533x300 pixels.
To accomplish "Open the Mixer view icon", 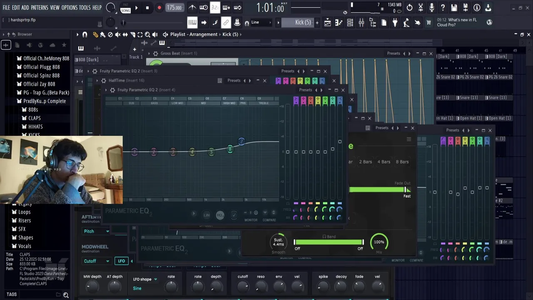I will tap(361, 22).
